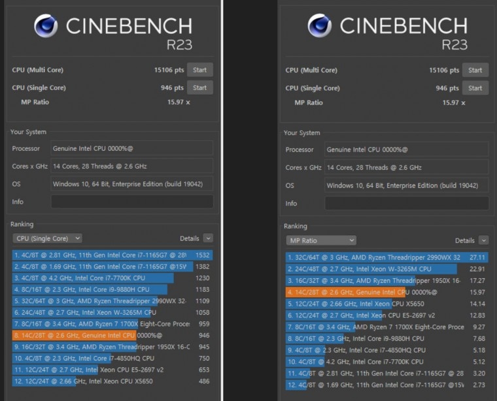Viewport: 497px width, 401px height.
Task: Select Processor field in left window
Action: [132, 148]
